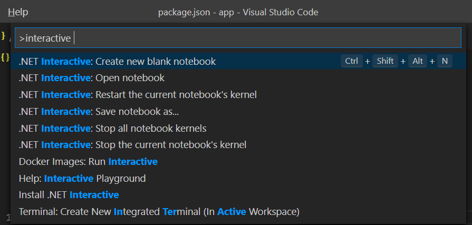Run .NET Interactive: Create new blank notebook

(x=117, y=61)
